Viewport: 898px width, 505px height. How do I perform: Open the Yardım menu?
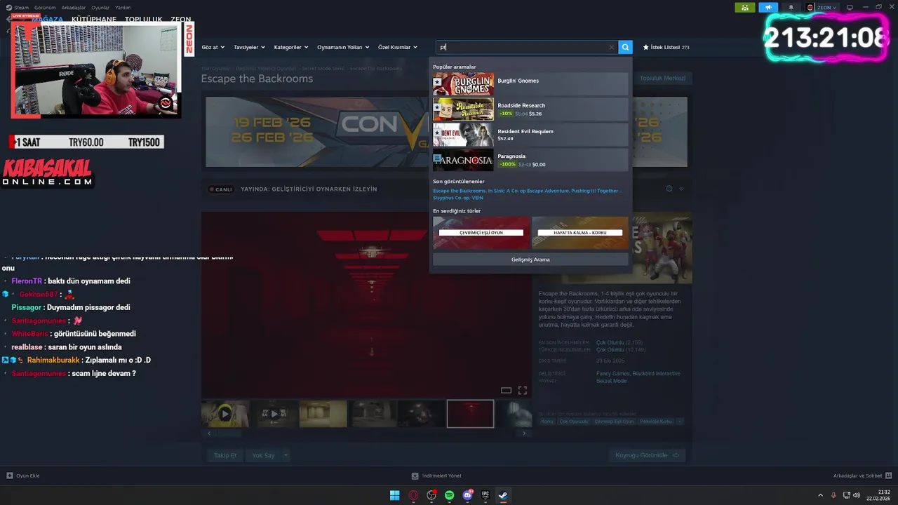tap(123, 7)
